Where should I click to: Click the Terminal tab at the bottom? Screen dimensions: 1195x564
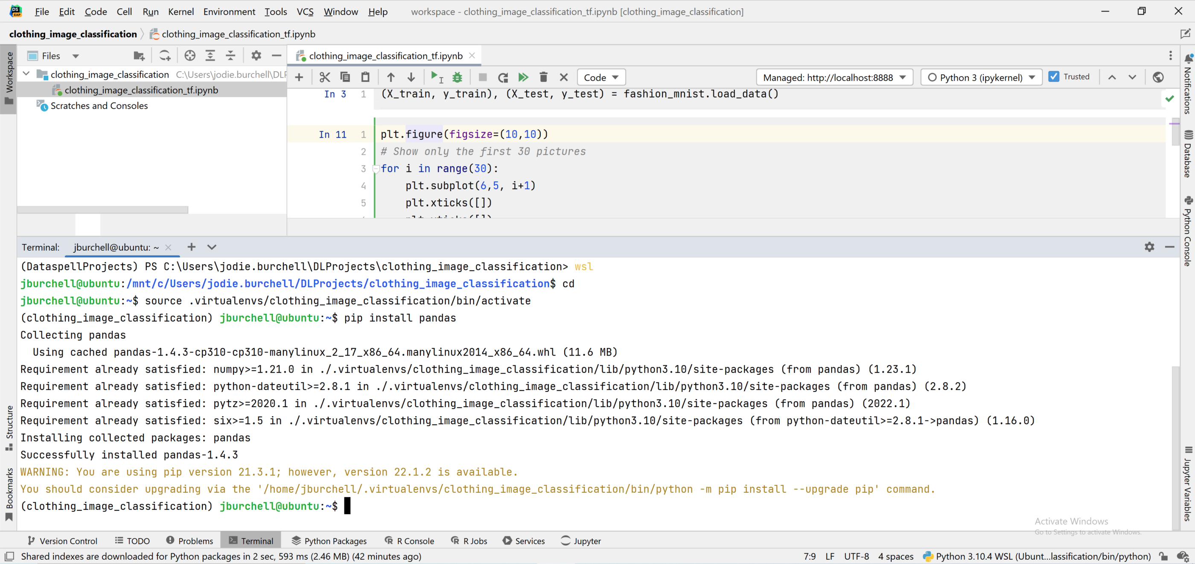coord(257,541)
